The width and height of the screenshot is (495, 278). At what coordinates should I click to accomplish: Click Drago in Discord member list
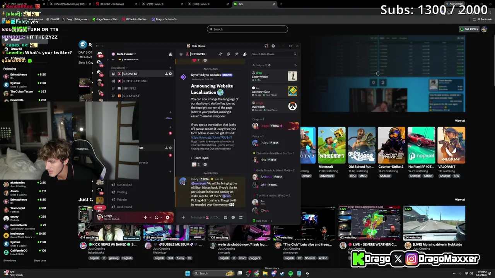click(275, 126)
